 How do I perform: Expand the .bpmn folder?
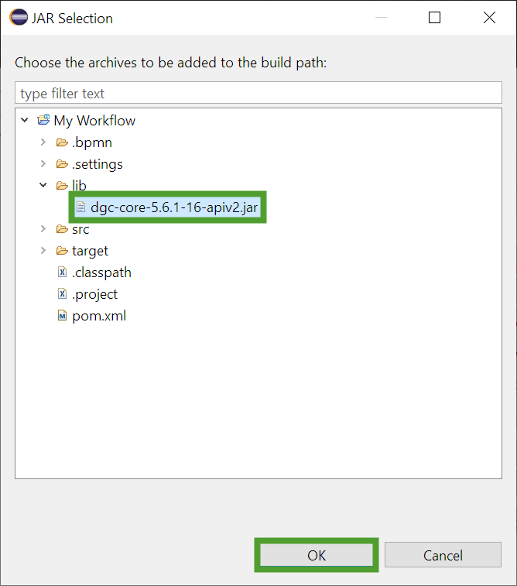tap(43, 142)
